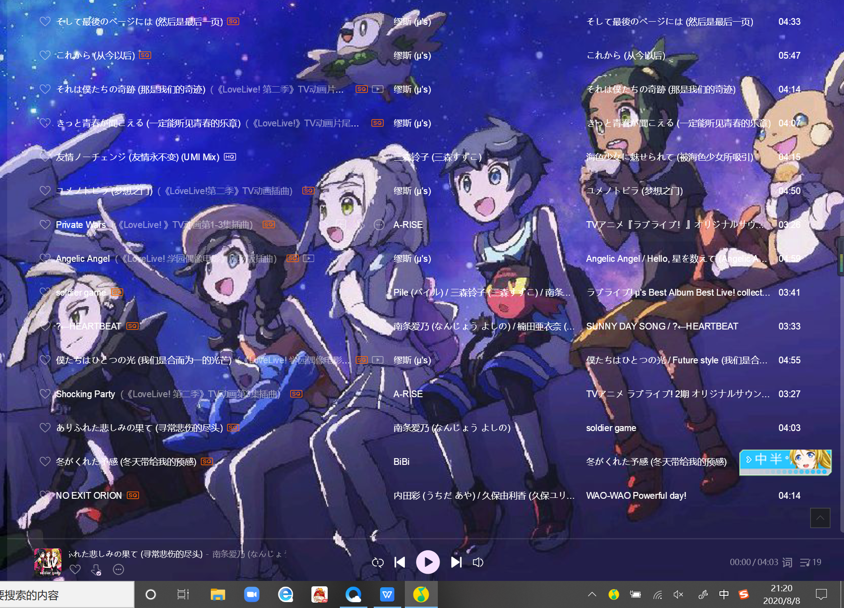Open the play queue showing 19 songs
This screenshot has height=608, width=844.
click(x=811, y=562)
